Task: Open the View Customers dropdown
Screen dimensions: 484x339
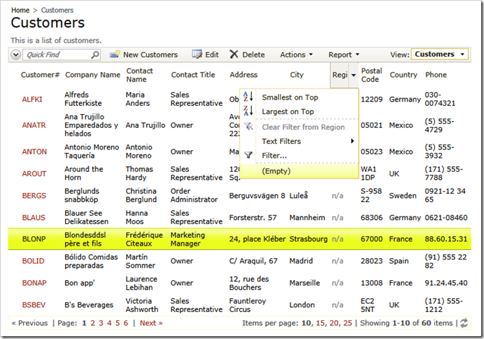Action: [x=440, y=55]
